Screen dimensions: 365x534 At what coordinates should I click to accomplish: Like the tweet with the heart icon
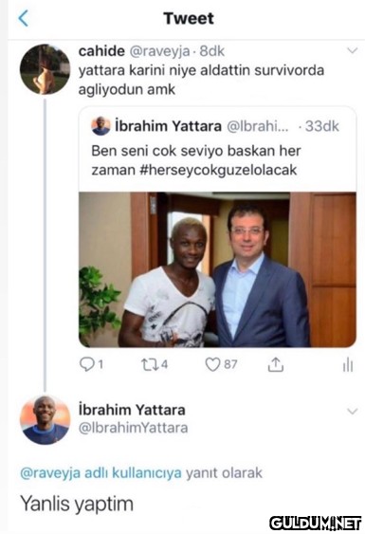pos(221,365)
